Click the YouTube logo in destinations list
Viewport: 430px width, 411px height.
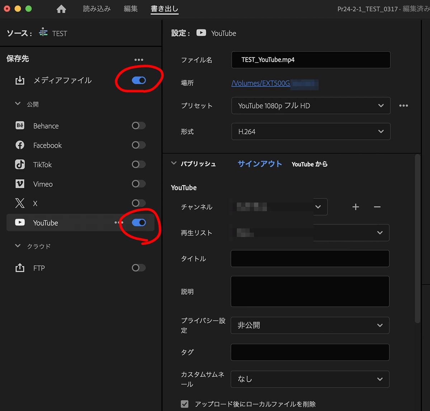tap(20, 222)
